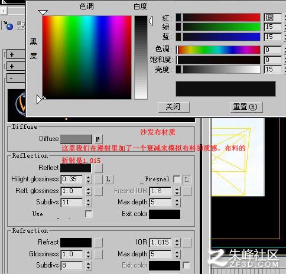Toggle the refraction Exit color checkbox
Image resolution: width=286 pixels, height=274 pixels.
pyautogui.click(x=186, y=265)
